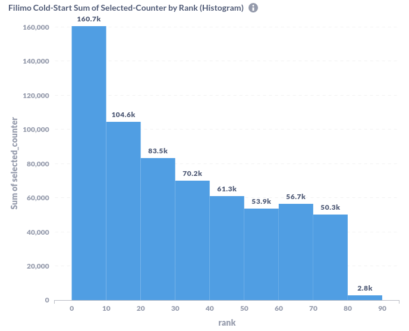This screenshot has height=331, width=409.
Task: Select the histogram bar for rank 10-20
Action: point(124,211)
